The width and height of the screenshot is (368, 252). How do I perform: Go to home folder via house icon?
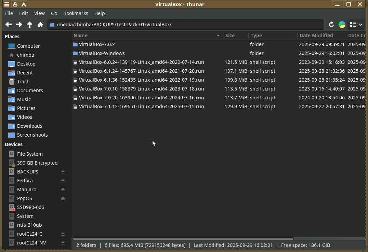40,24
